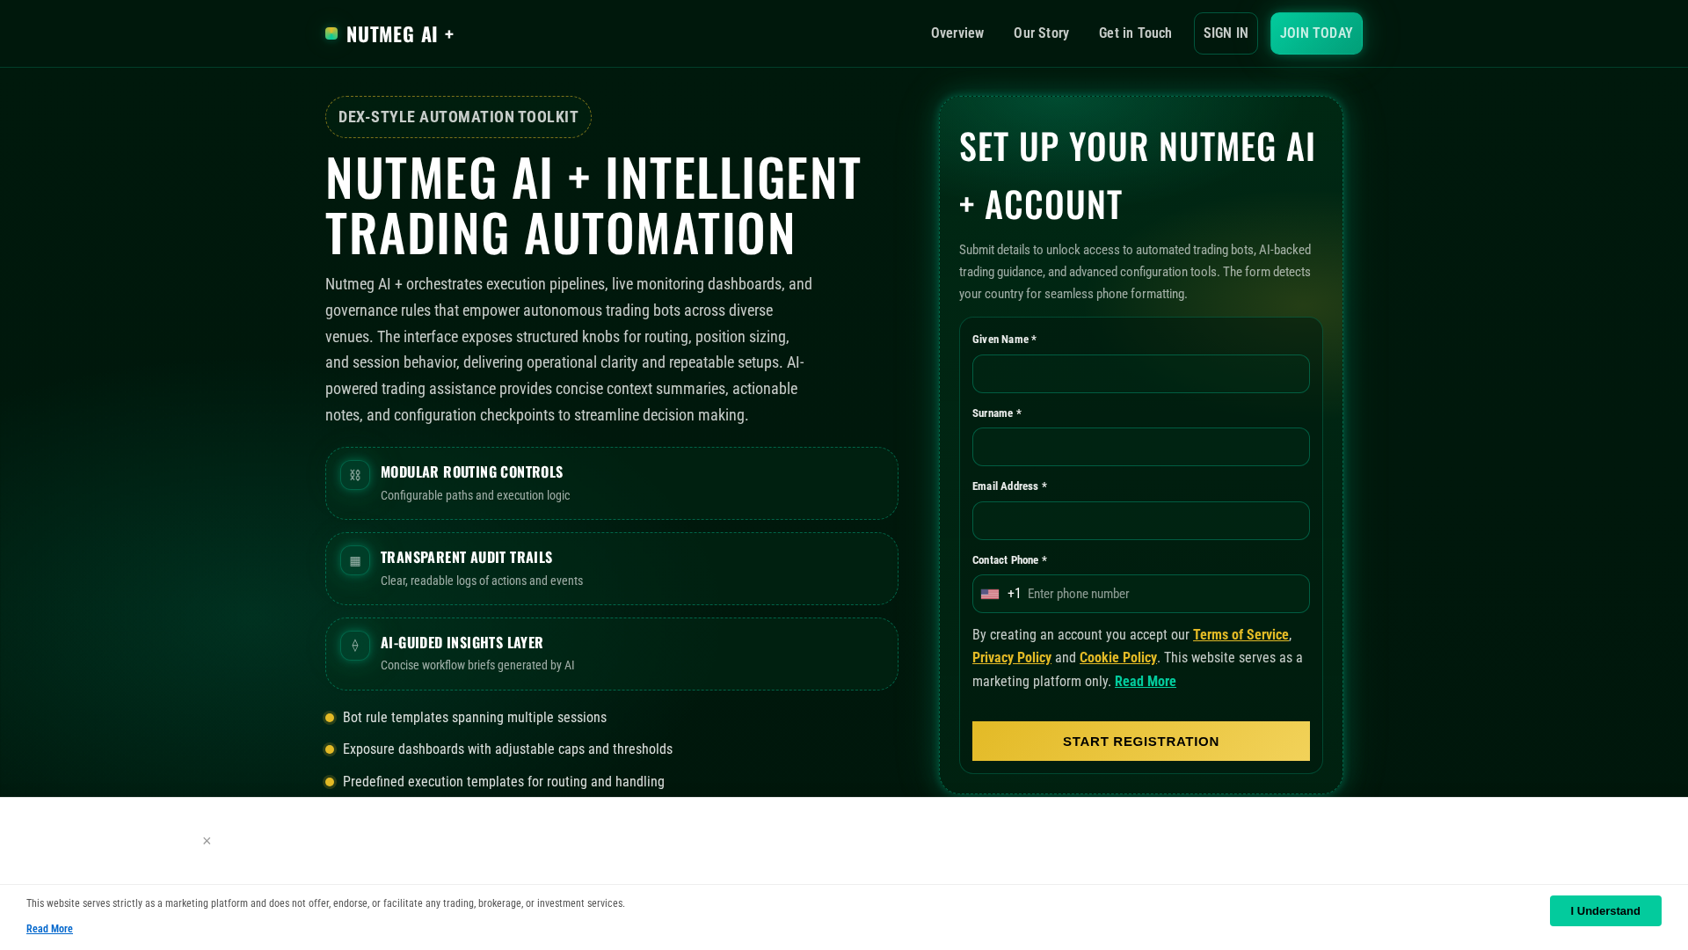Go to Our Story page
This screenshot has width=1688, height=950.
pos(1041,33)
